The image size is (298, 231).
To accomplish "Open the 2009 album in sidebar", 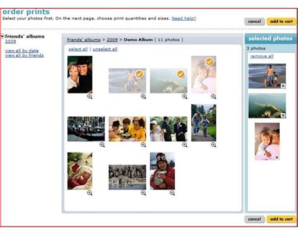I will point(11,41).
